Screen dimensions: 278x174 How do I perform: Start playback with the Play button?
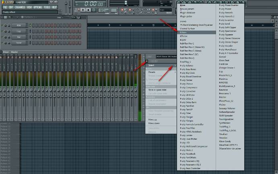click(x=83, y=10)
